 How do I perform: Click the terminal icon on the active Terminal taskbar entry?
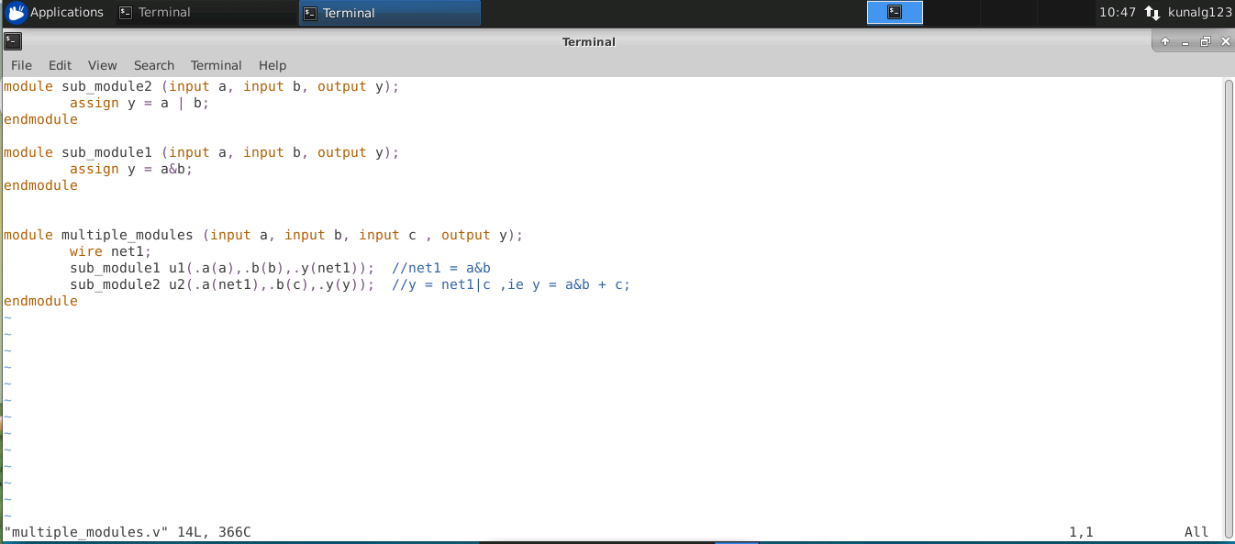[309, 12]
